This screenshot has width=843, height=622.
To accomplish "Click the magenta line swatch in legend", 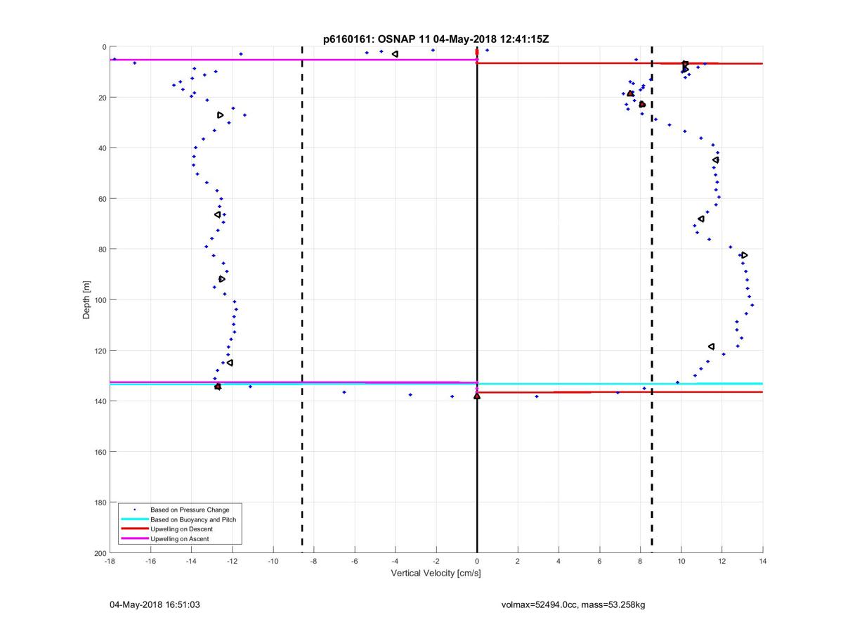I will click(x=135, y=538).
